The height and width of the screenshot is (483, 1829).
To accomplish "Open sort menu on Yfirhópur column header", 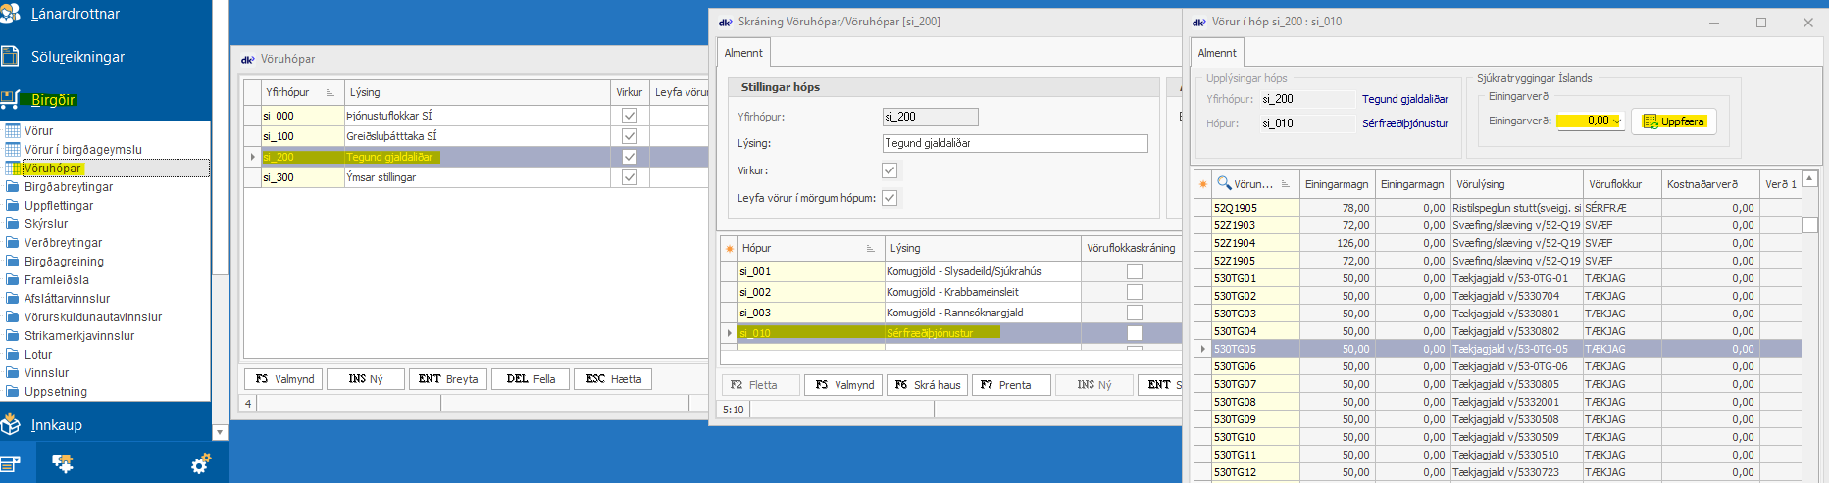I will pos(330,93).
